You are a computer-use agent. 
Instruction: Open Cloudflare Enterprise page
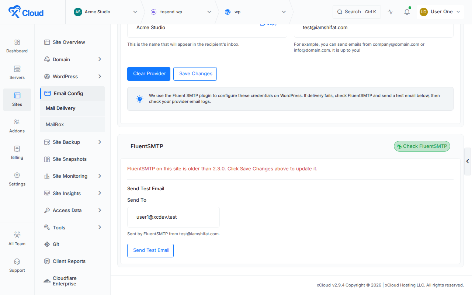click(72, 281)
